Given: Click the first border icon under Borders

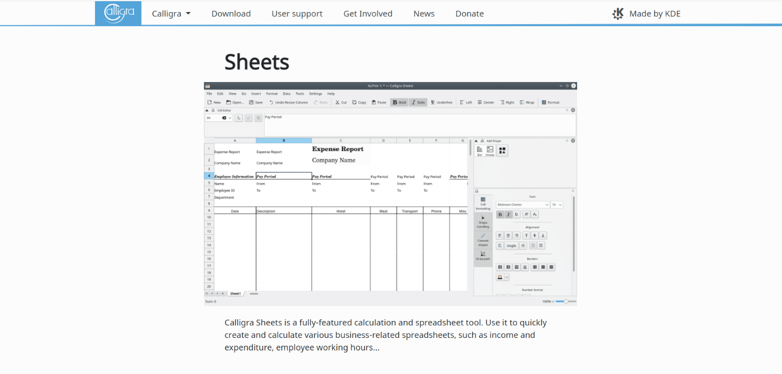Looking at the screenshot, I should [x=500, y=267].
